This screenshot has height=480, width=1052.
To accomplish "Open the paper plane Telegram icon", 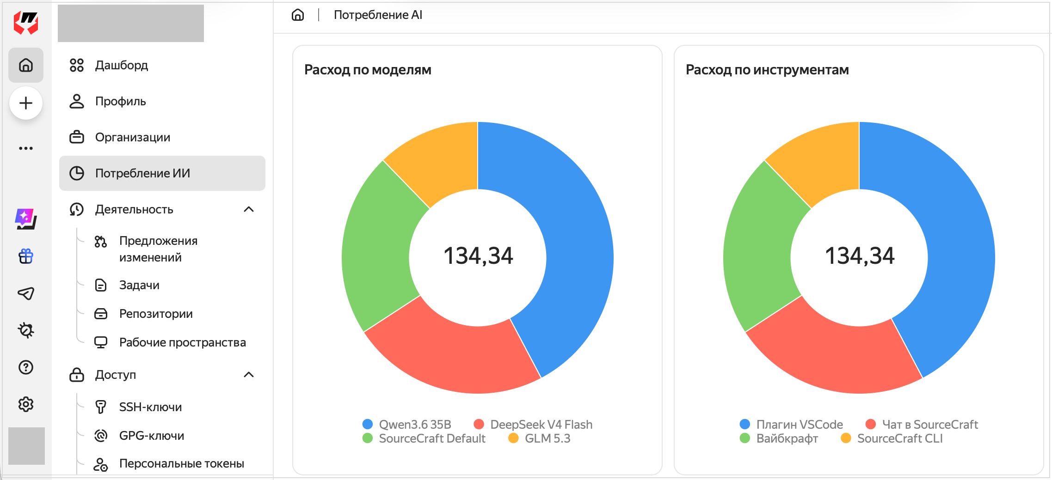I will point(26,293).
